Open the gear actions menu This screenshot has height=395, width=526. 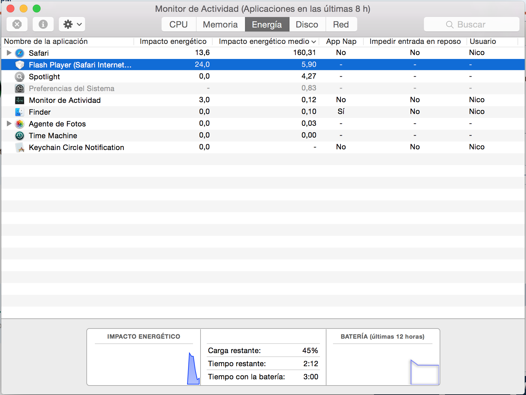(72, 24)
